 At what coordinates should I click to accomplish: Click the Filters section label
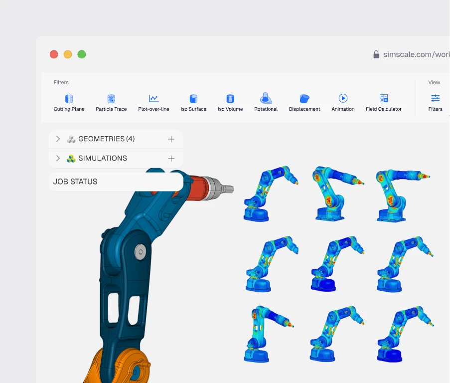pos(61,82)
